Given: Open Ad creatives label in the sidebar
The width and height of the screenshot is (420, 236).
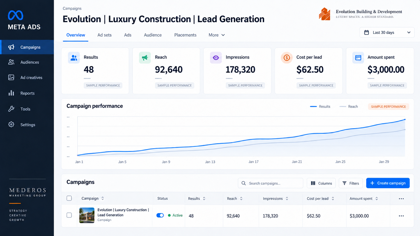Looking at the screenshot, I should point(31,77).
